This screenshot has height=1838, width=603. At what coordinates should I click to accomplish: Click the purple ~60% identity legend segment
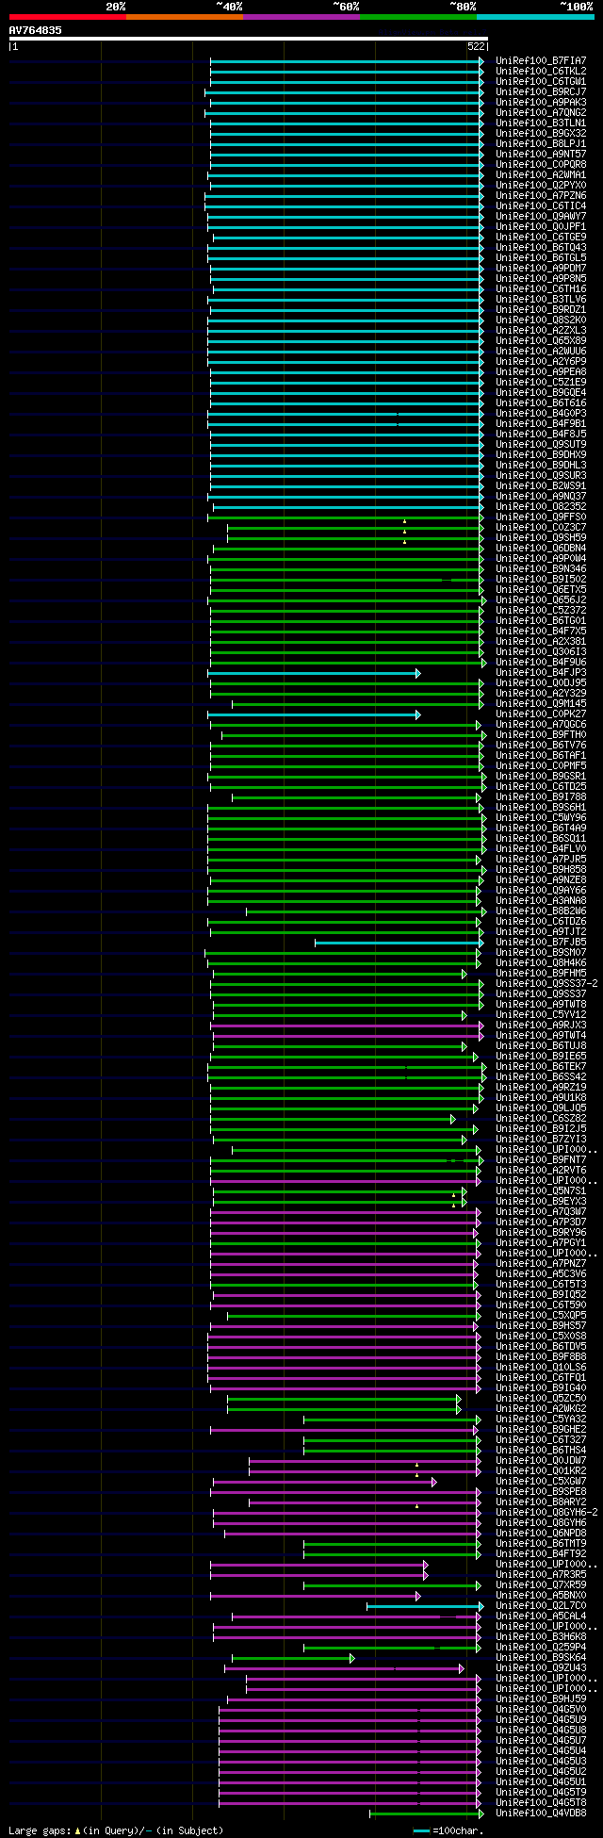301,16
